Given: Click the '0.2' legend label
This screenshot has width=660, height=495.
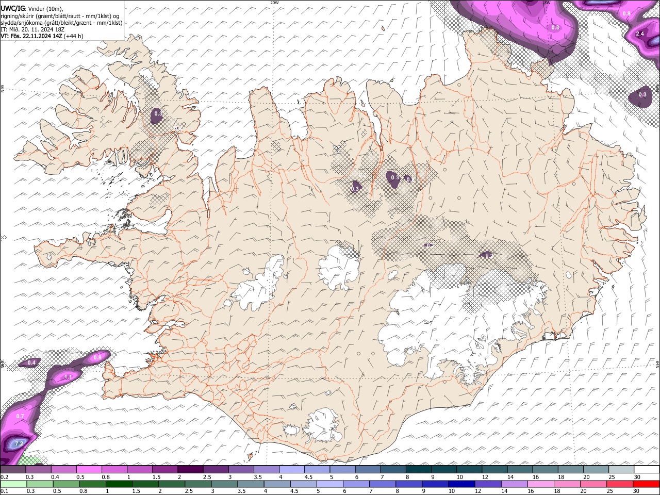Looking at the screenshot, I should pyautogui.click(x=5, y=477).
